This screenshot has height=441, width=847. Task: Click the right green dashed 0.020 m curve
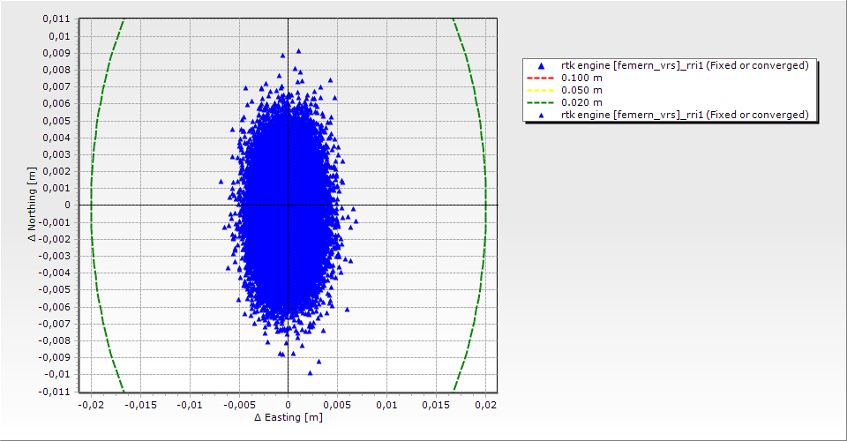point(485,205)
